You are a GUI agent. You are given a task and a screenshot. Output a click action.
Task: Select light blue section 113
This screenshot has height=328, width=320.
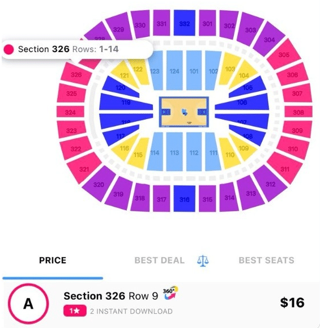click(x=174, y=152)
